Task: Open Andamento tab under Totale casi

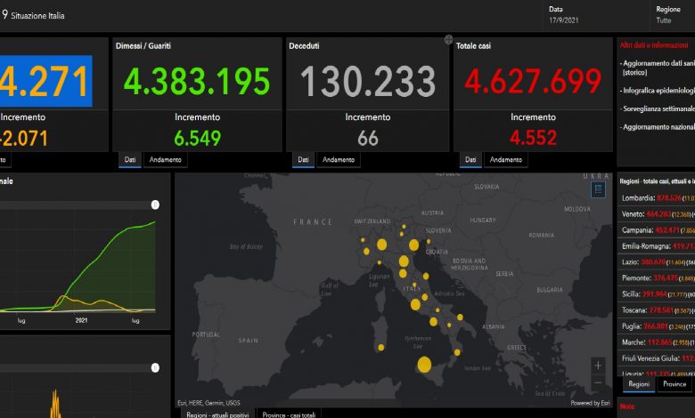Action: click(505, 160)
